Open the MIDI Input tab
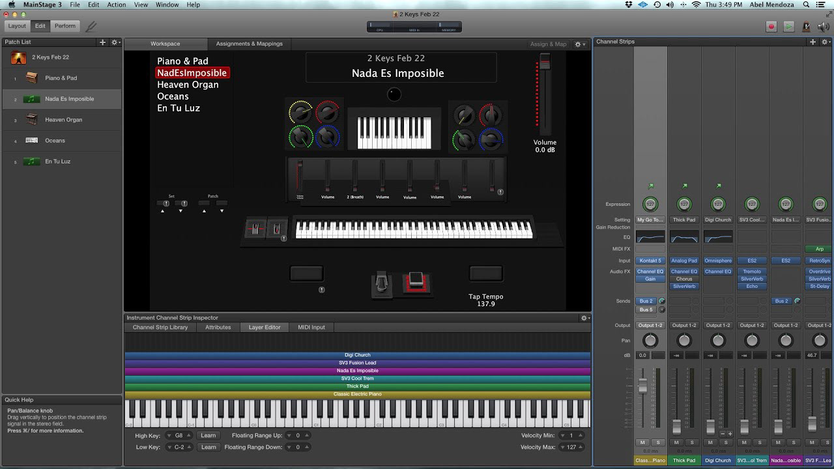Screen dimensions: 834x469 click(311, 327)
